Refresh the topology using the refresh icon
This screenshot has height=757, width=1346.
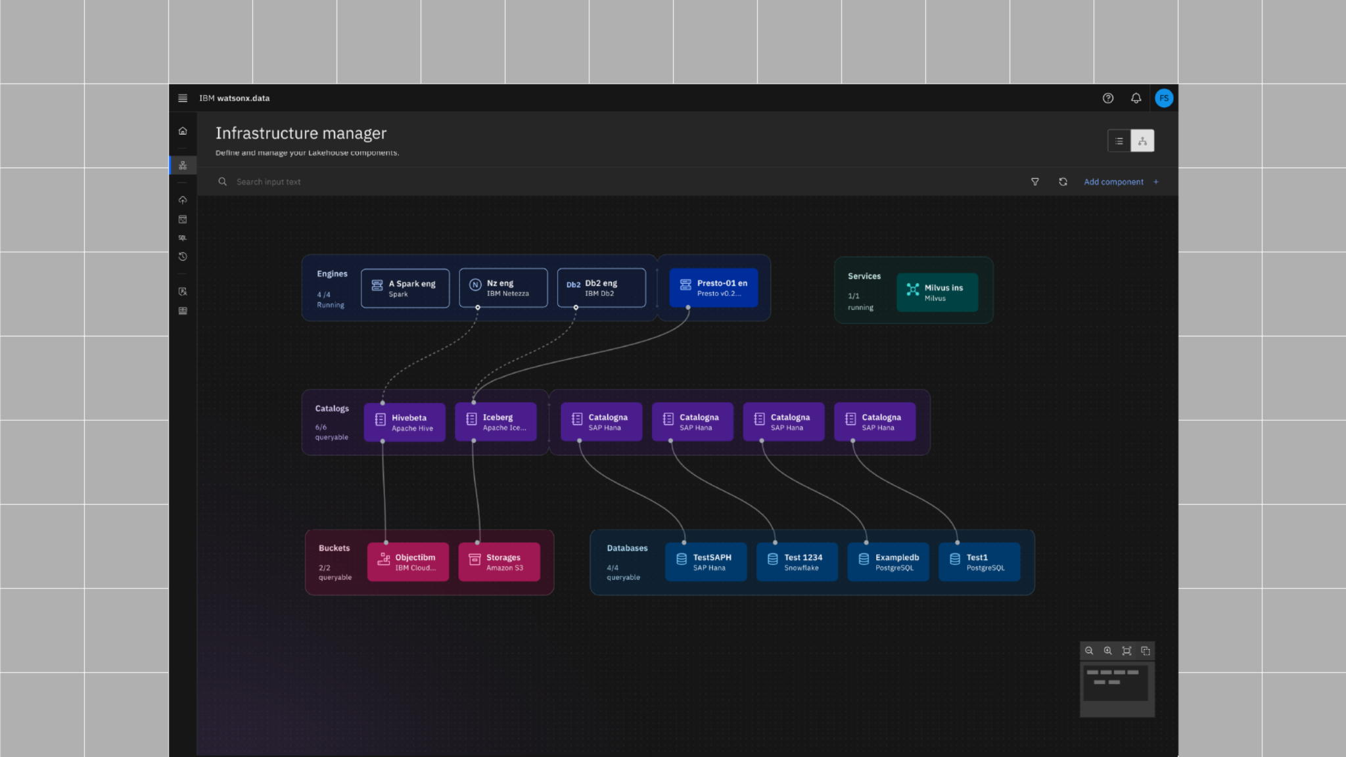tap(1063, 181)
